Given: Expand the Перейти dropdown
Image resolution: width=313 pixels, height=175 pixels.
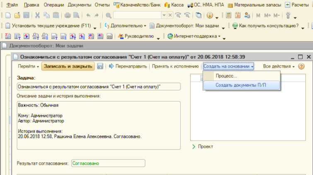Looking at the screenshot, I should 29,66.
